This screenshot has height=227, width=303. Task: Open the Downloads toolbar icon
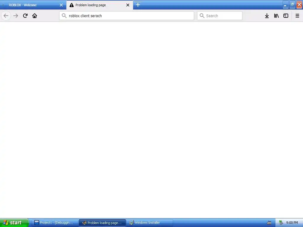(x=267, y=16)
